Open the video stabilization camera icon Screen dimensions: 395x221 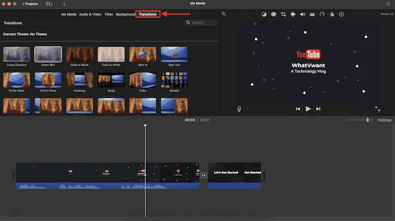click(293, 14)
